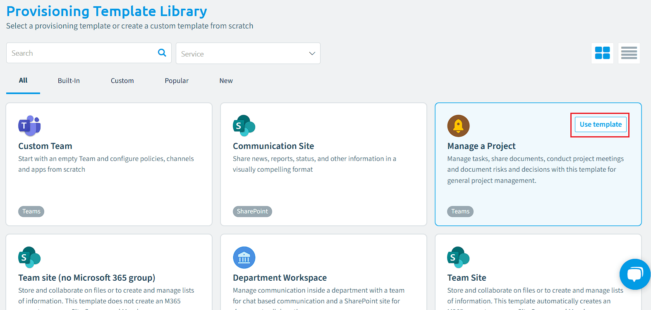This screenshot has width=651, height=310.
Task: Click Communication Site description text
Action: coord(314,164)
